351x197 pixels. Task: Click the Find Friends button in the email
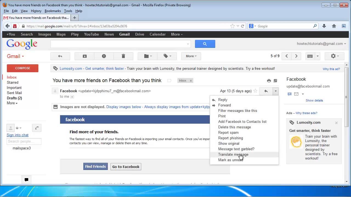click(95, 166)
